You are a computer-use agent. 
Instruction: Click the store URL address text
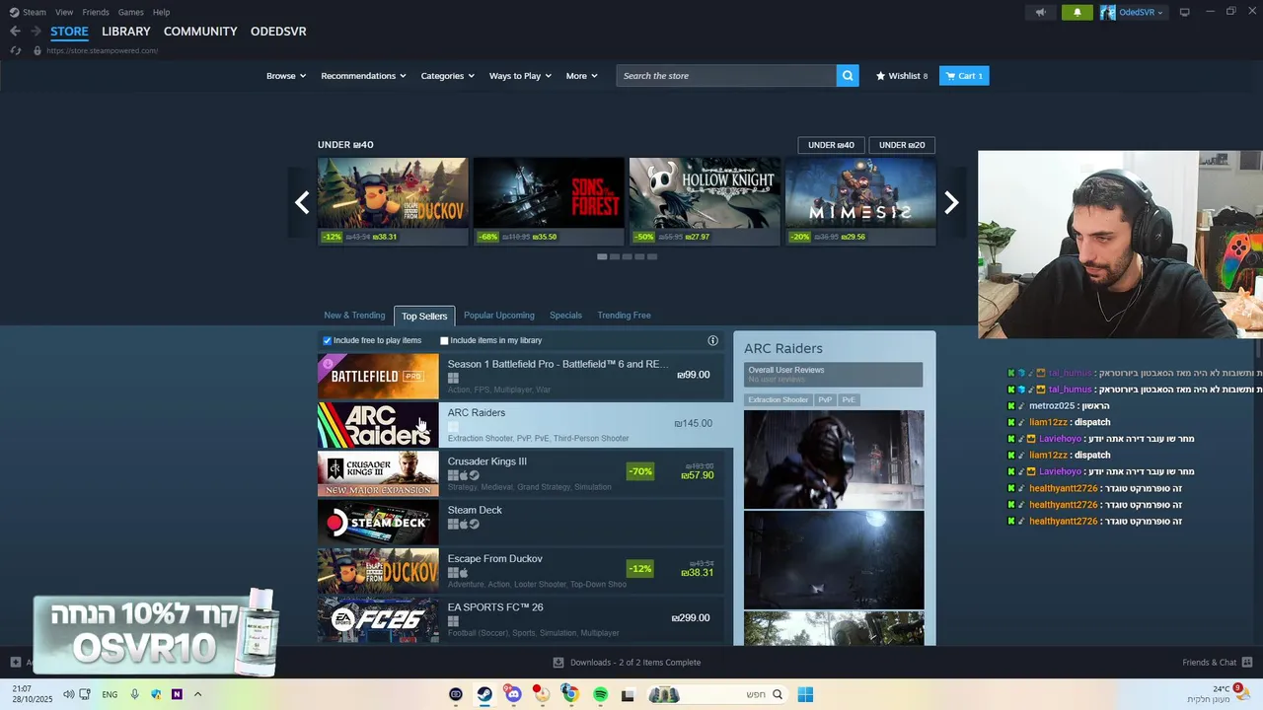point(102,50)
